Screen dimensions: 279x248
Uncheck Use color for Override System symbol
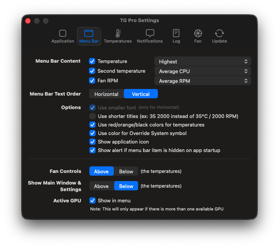pos(92,133)
